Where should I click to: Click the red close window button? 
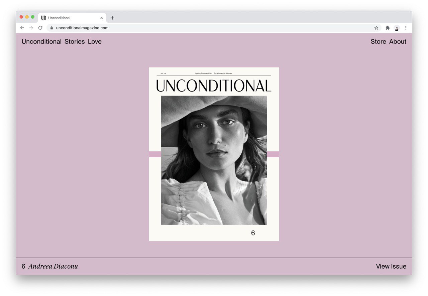[x=21, y=17]
